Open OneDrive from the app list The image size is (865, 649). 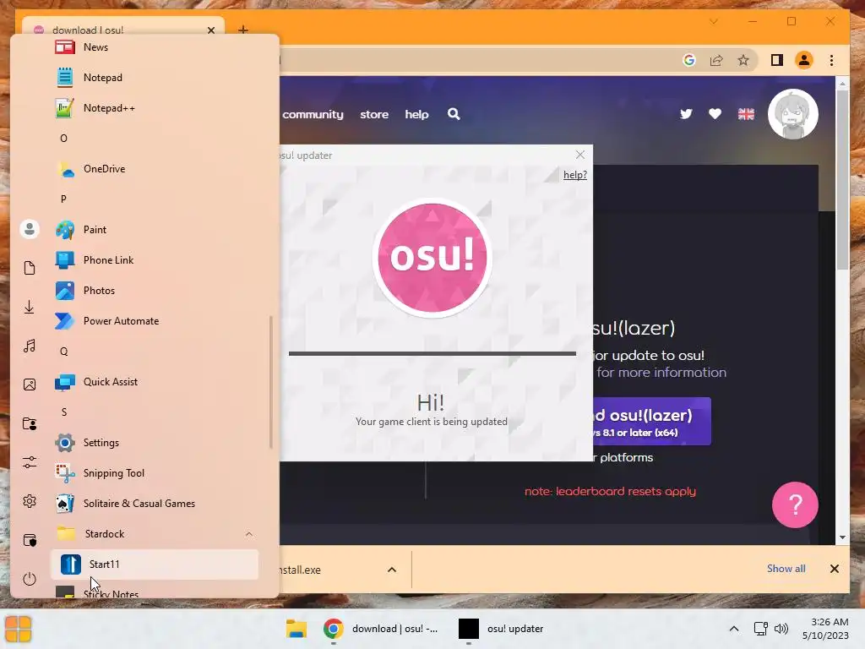tap(155, 168)
